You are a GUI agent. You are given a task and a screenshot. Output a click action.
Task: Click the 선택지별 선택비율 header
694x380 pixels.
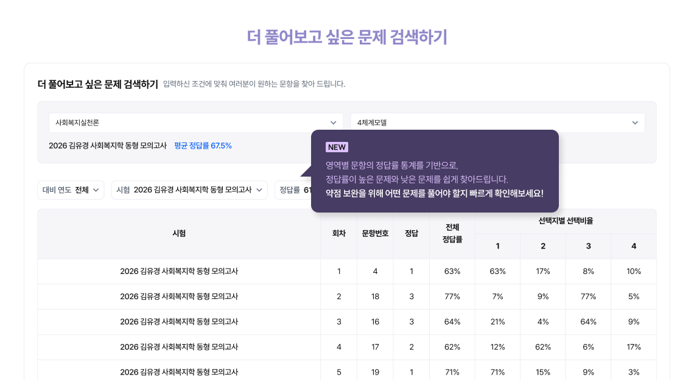[566, 221]
